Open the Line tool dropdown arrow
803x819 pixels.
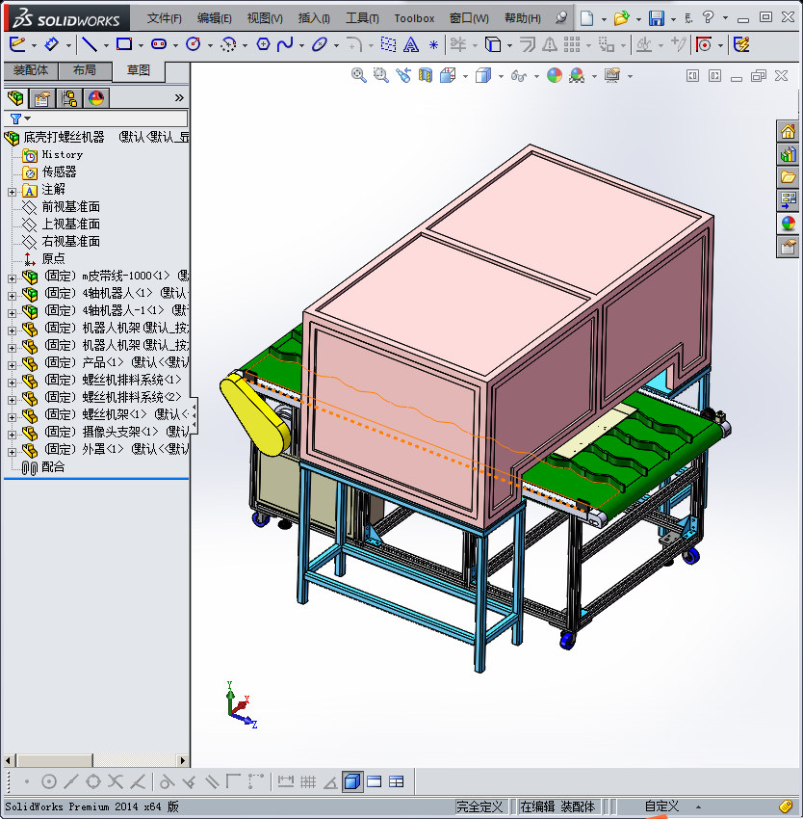106,46
